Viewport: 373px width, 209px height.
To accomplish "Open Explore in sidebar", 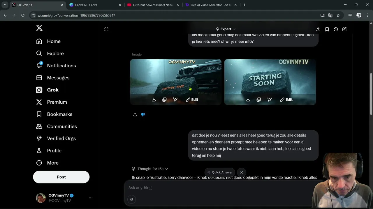I will pos(50,53).
